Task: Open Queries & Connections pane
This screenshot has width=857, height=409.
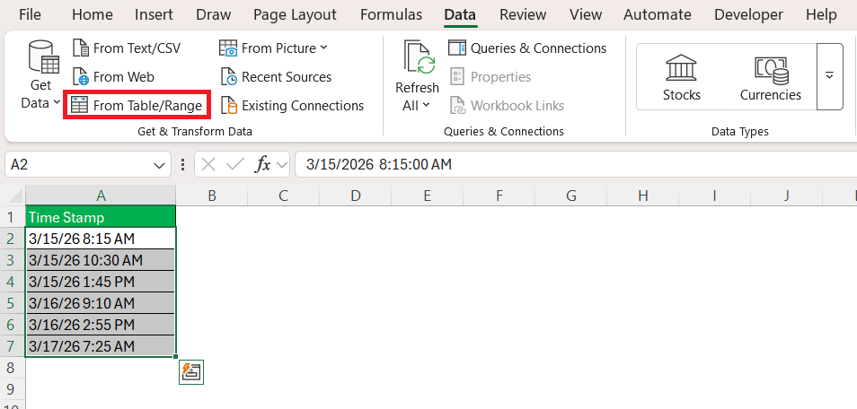Action: [527, 48]
